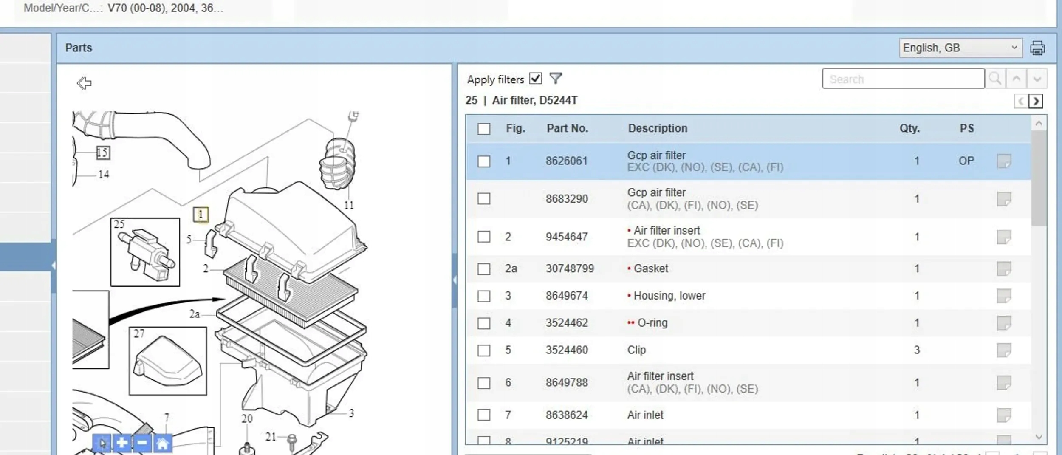Check the box for O-ring 3524462
This screenshot has height=455, width=1062.
tap(484, 323)
